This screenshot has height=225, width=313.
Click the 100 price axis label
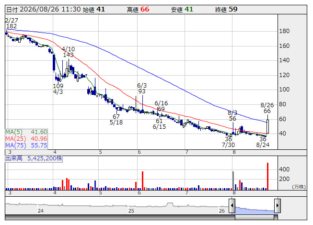click(284, 90)
